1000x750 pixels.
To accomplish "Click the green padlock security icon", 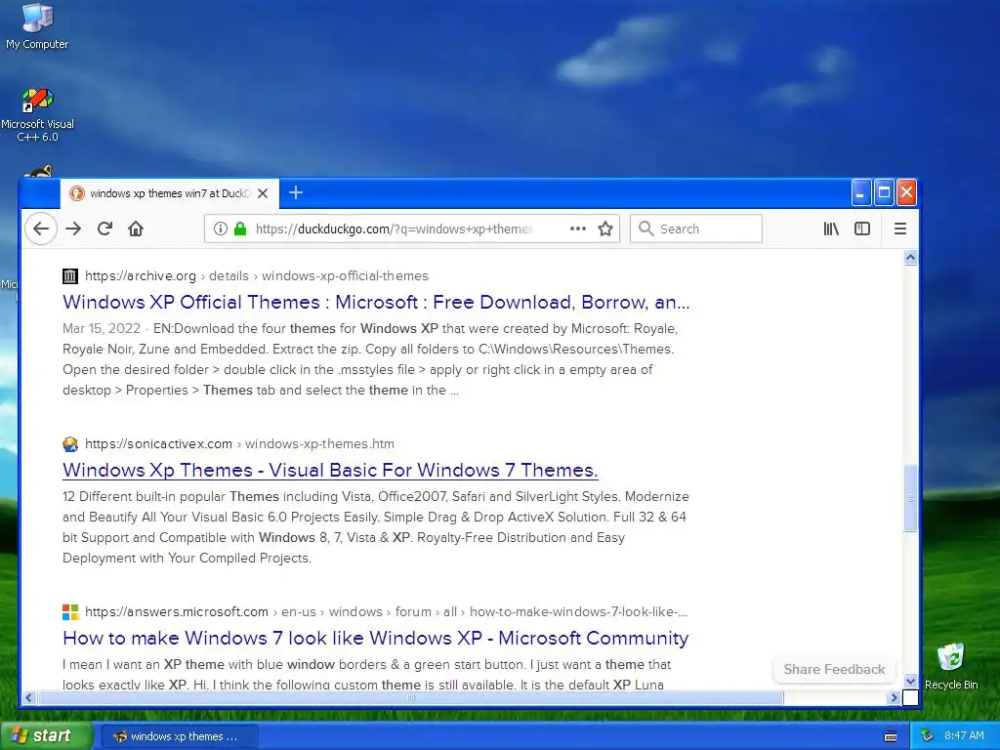I will coord(240,229).
